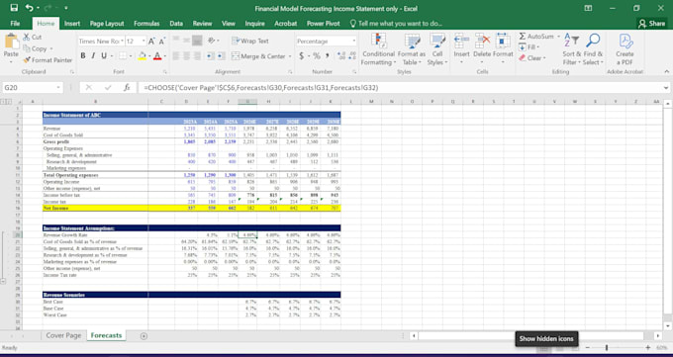Click the percent style icon

tap(317, 55)
